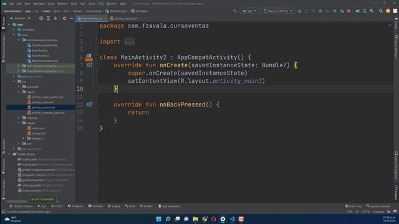Open Visual Studio Code from taskbar
This screenshot has height=224, width=399.
[232, 219]
